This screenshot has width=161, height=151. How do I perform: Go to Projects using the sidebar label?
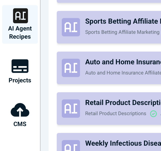[20, 80]
